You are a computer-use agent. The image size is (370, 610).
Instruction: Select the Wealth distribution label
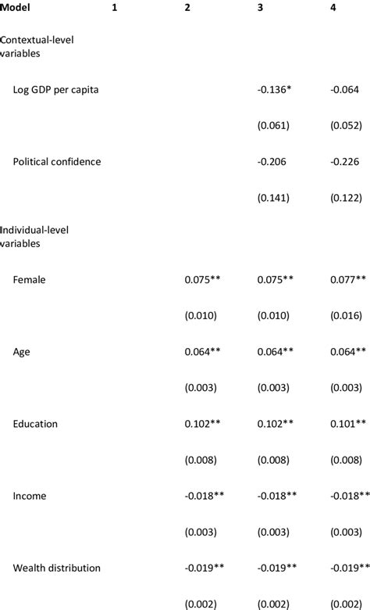click(57, 568)
